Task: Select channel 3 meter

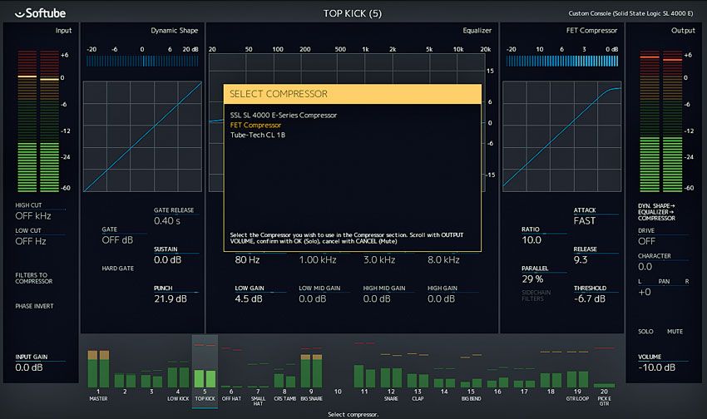Action: (151, 380)
